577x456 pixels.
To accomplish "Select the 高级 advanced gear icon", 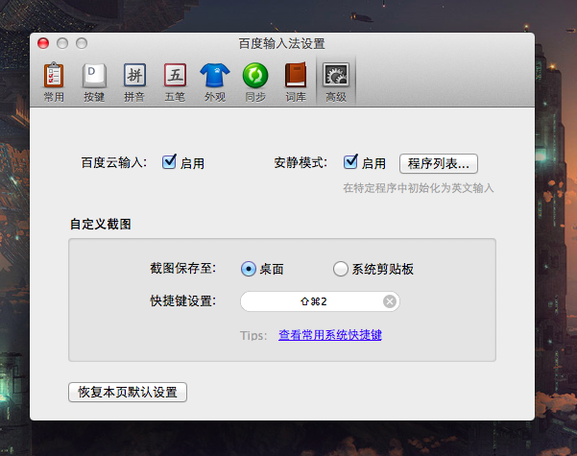I will tap(336, 82).
